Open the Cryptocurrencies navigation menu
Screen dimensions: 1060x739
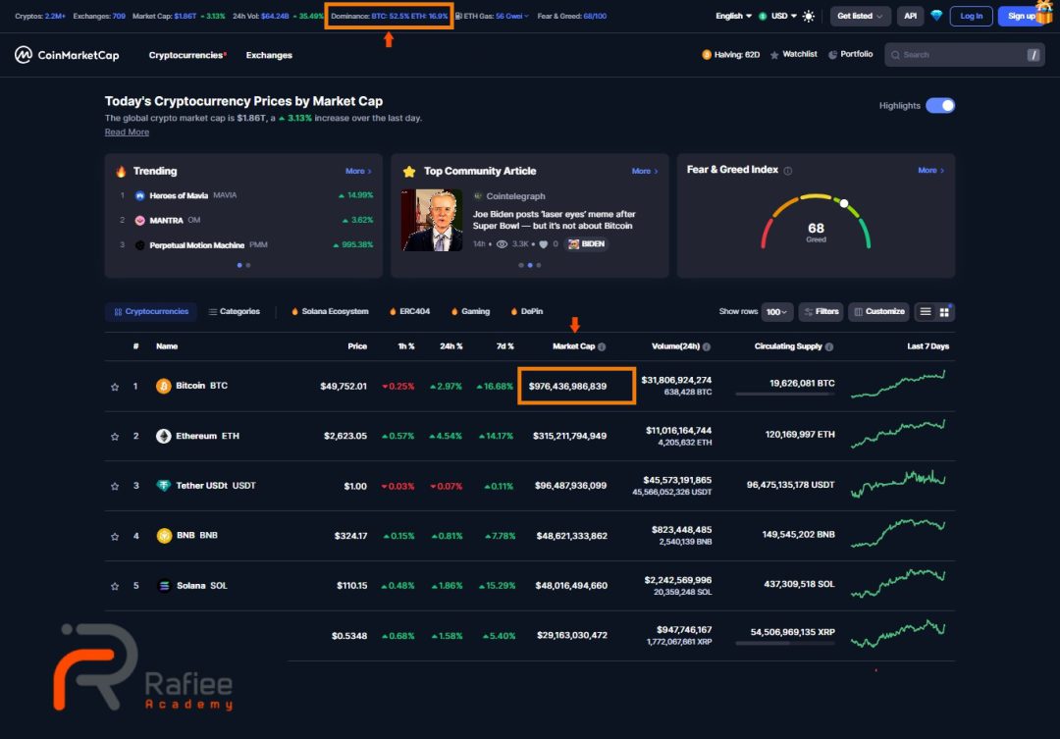click(187, 55)
